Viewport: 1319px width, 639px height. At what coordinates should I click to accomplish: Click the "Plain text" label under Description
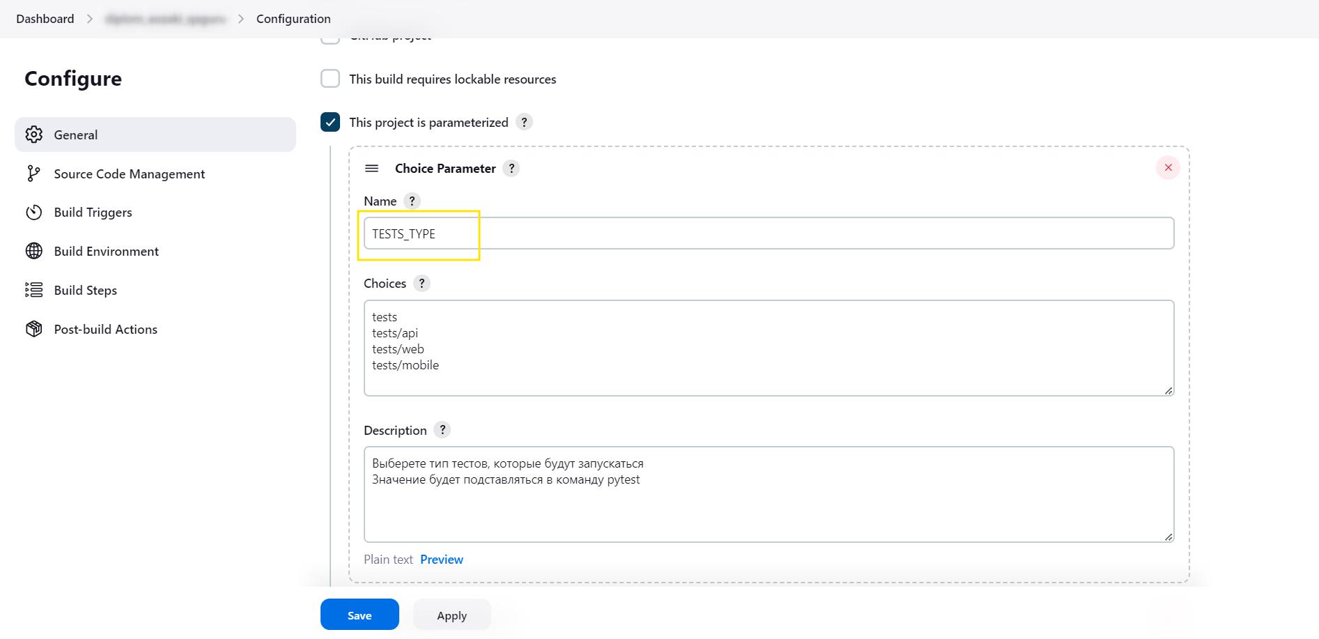[x=388, y=560]
